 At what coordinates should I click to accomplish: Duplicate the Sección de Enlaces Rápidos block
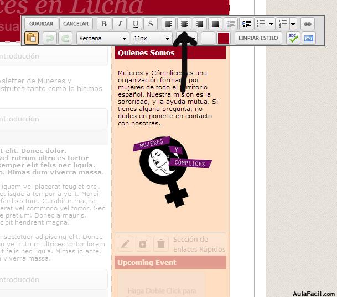(x=143, y=244)
